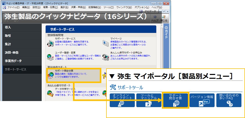
Task: Select 導入 in the sidebar
Action: coord(22,27)
